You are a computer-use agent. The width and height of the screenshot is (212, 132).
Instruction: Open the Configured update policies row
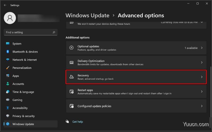coord(136,106)
